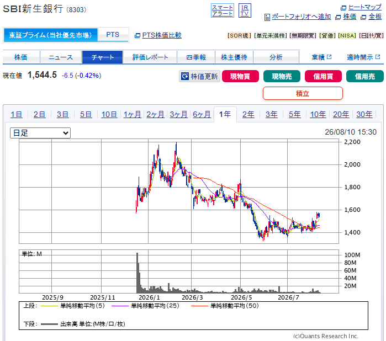Select the 3年 chart period

(x=272, y=114)
